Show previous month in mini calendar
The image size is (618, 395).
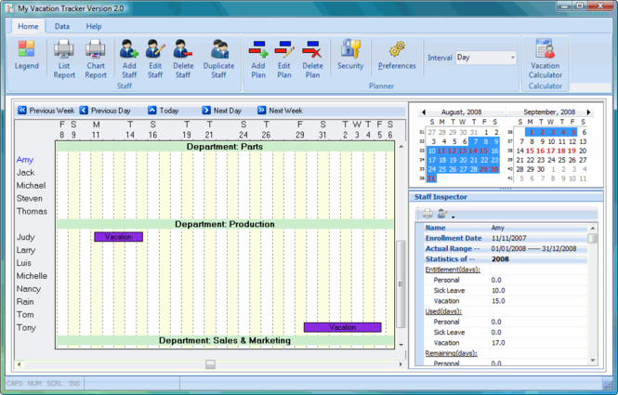pyautogui.click(x=424, y=112)
